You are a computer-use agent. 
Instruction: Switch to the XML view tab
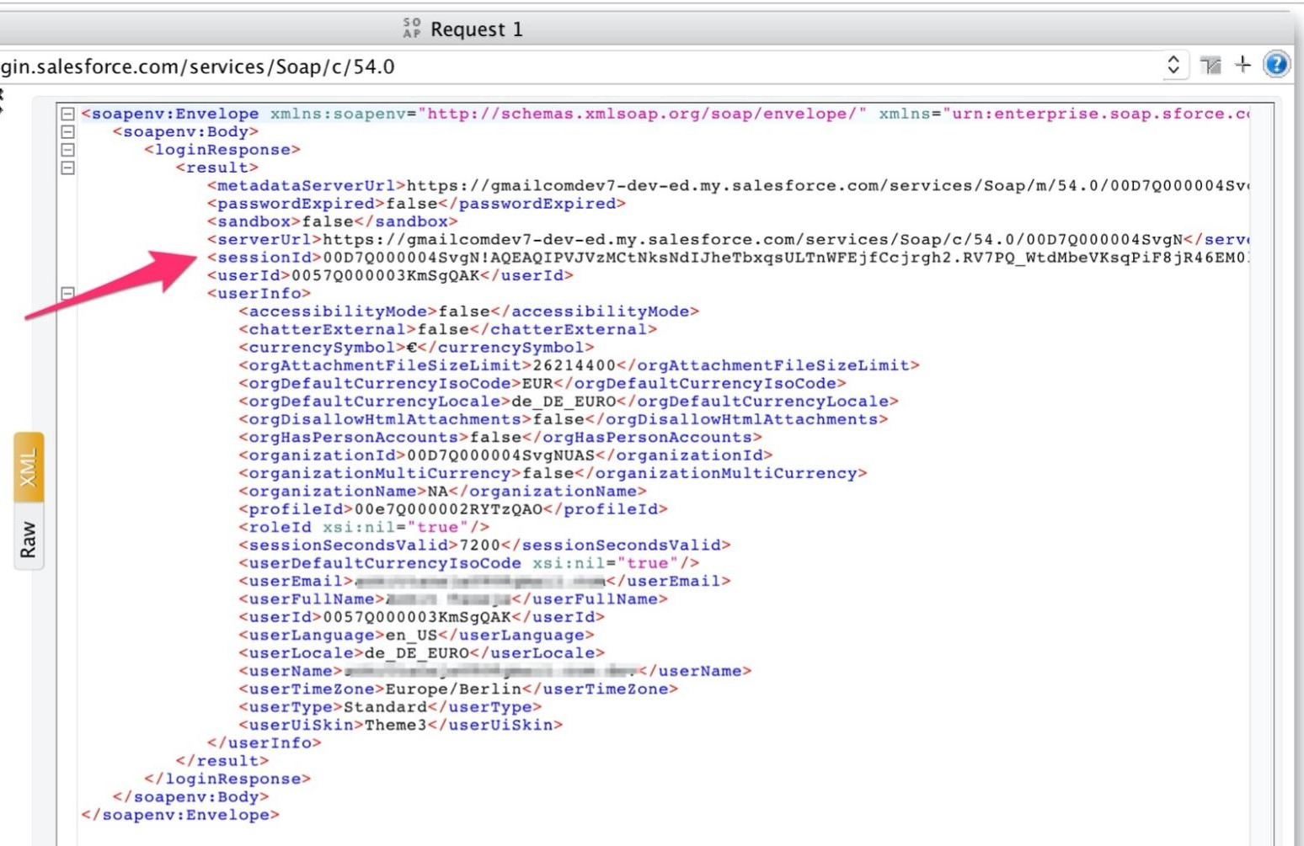click(29, 467)
